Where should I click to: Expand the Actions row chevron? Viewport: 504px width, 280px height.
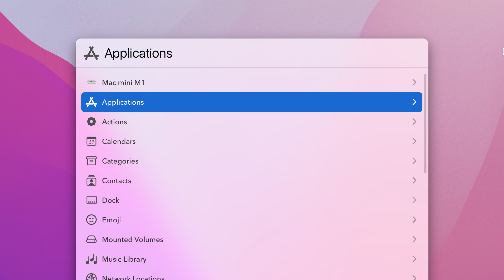(414, 122)
